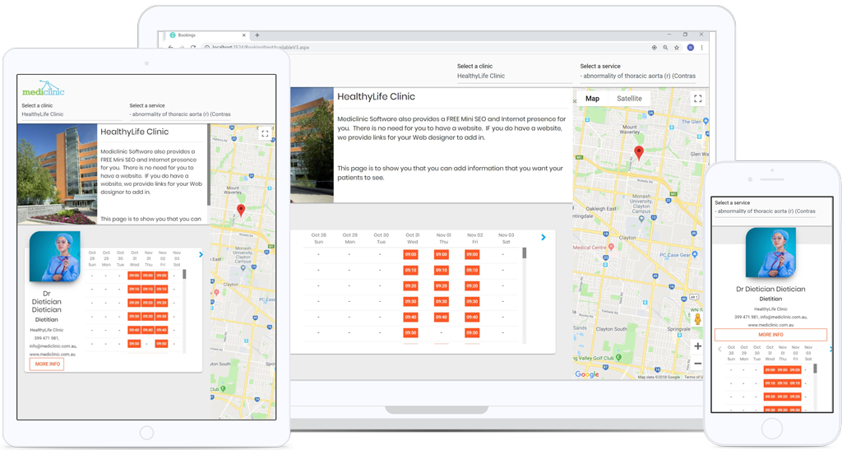Screen dimensions: 842x450
Task: Click the mediclinic logo on the tablet
Action: pyautogui.click(x=43, y=90)
